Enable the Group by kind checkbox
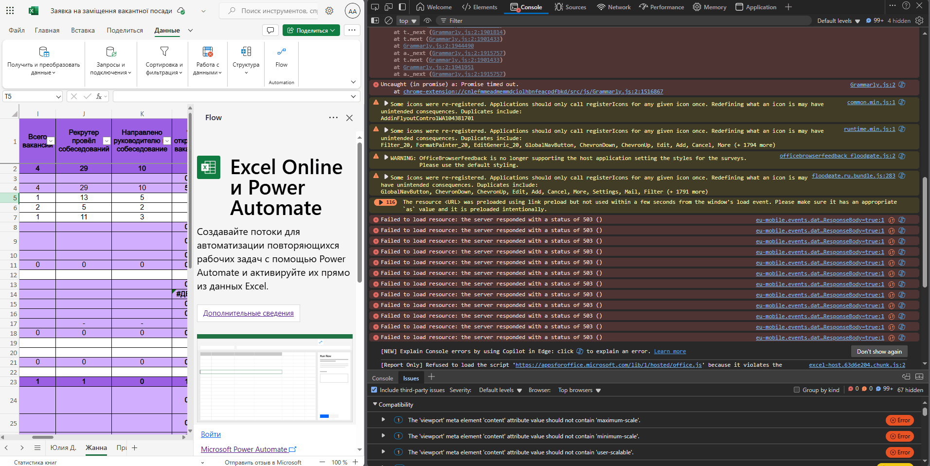 point(797,390)
